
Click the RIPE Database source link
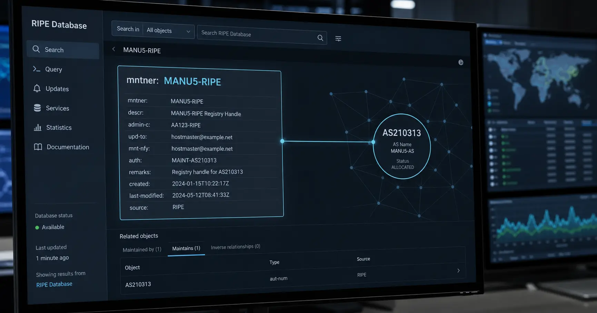tap(54, 284)
